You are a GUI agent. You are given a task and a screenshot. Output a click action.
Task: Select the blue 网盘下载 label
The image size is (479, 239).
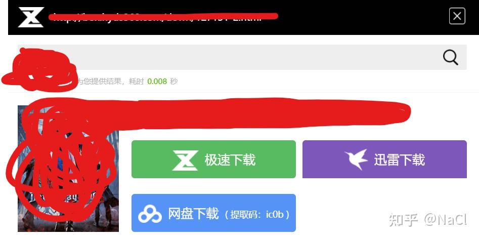tap(193, 214)
